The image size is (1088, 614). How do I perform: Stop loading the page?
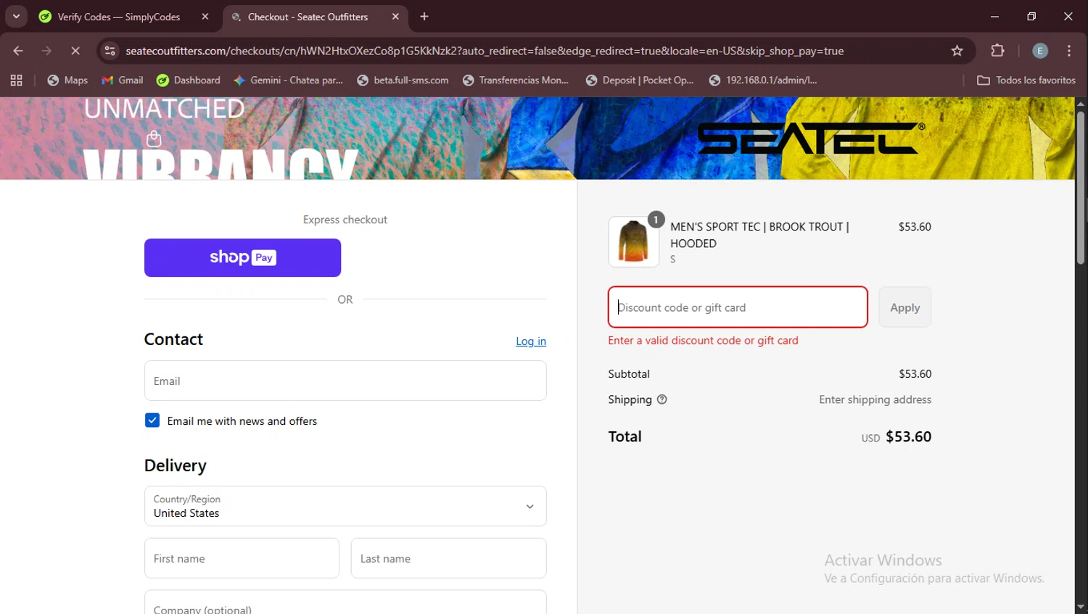[x=75, y=51]
